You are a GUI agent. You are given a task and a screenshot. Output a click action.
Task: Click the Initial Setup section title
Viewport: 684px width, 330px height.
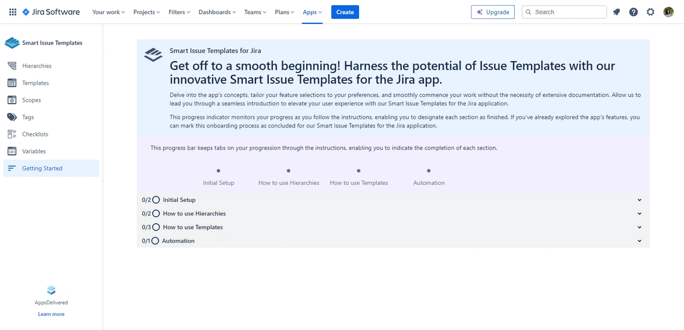click(179, 200)
